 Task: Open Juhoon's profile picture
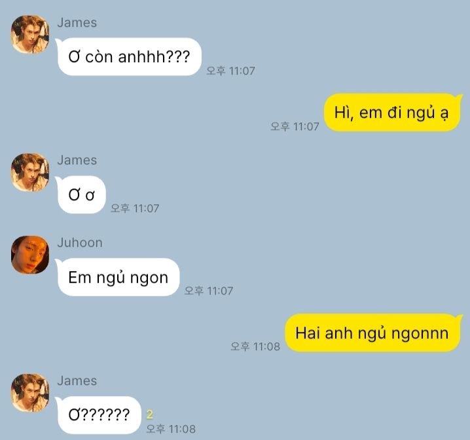click(x=30, y=255)
